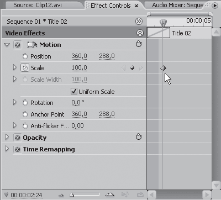Reset the Motion effect
This screenshot has width=221, height=200.
pyautogui.click(x=139, y=44)
